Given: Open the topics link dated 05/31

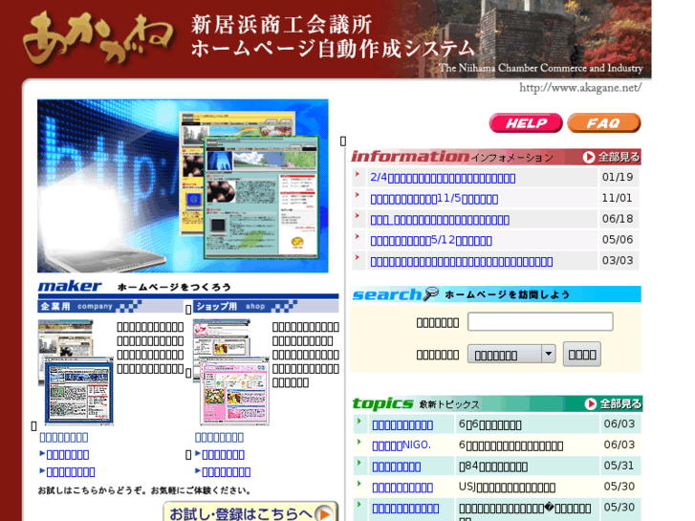Looking at the screenshot, I should point(397,467).
